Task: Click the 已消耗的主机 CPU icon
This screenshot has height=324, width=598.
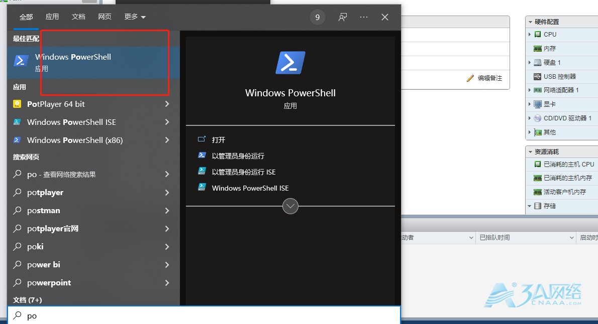Action: point(538,164)
